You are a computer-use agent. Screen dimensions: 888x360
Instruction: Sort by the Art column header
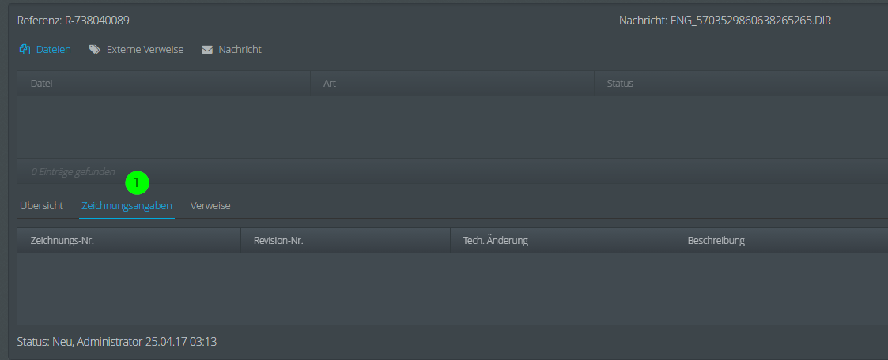452,84
